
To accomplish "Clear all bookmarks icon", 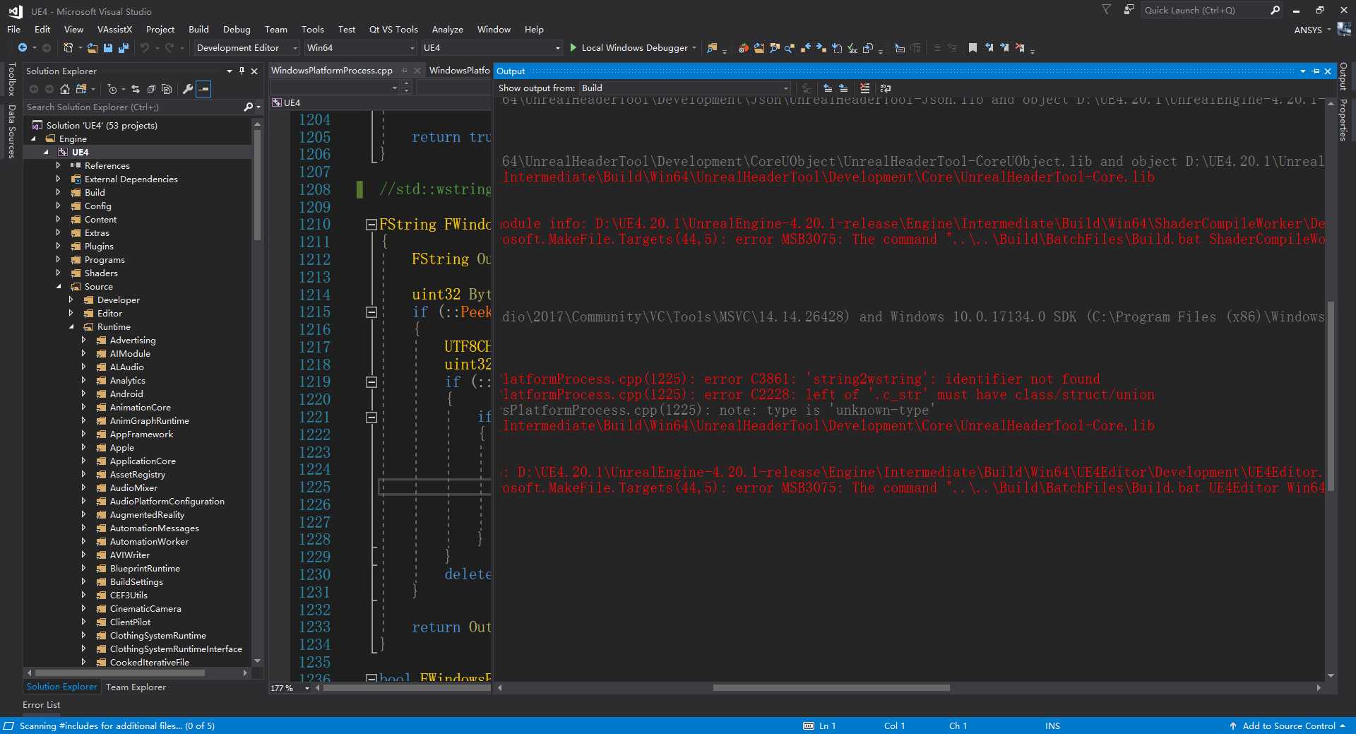I will [1020, 48].
